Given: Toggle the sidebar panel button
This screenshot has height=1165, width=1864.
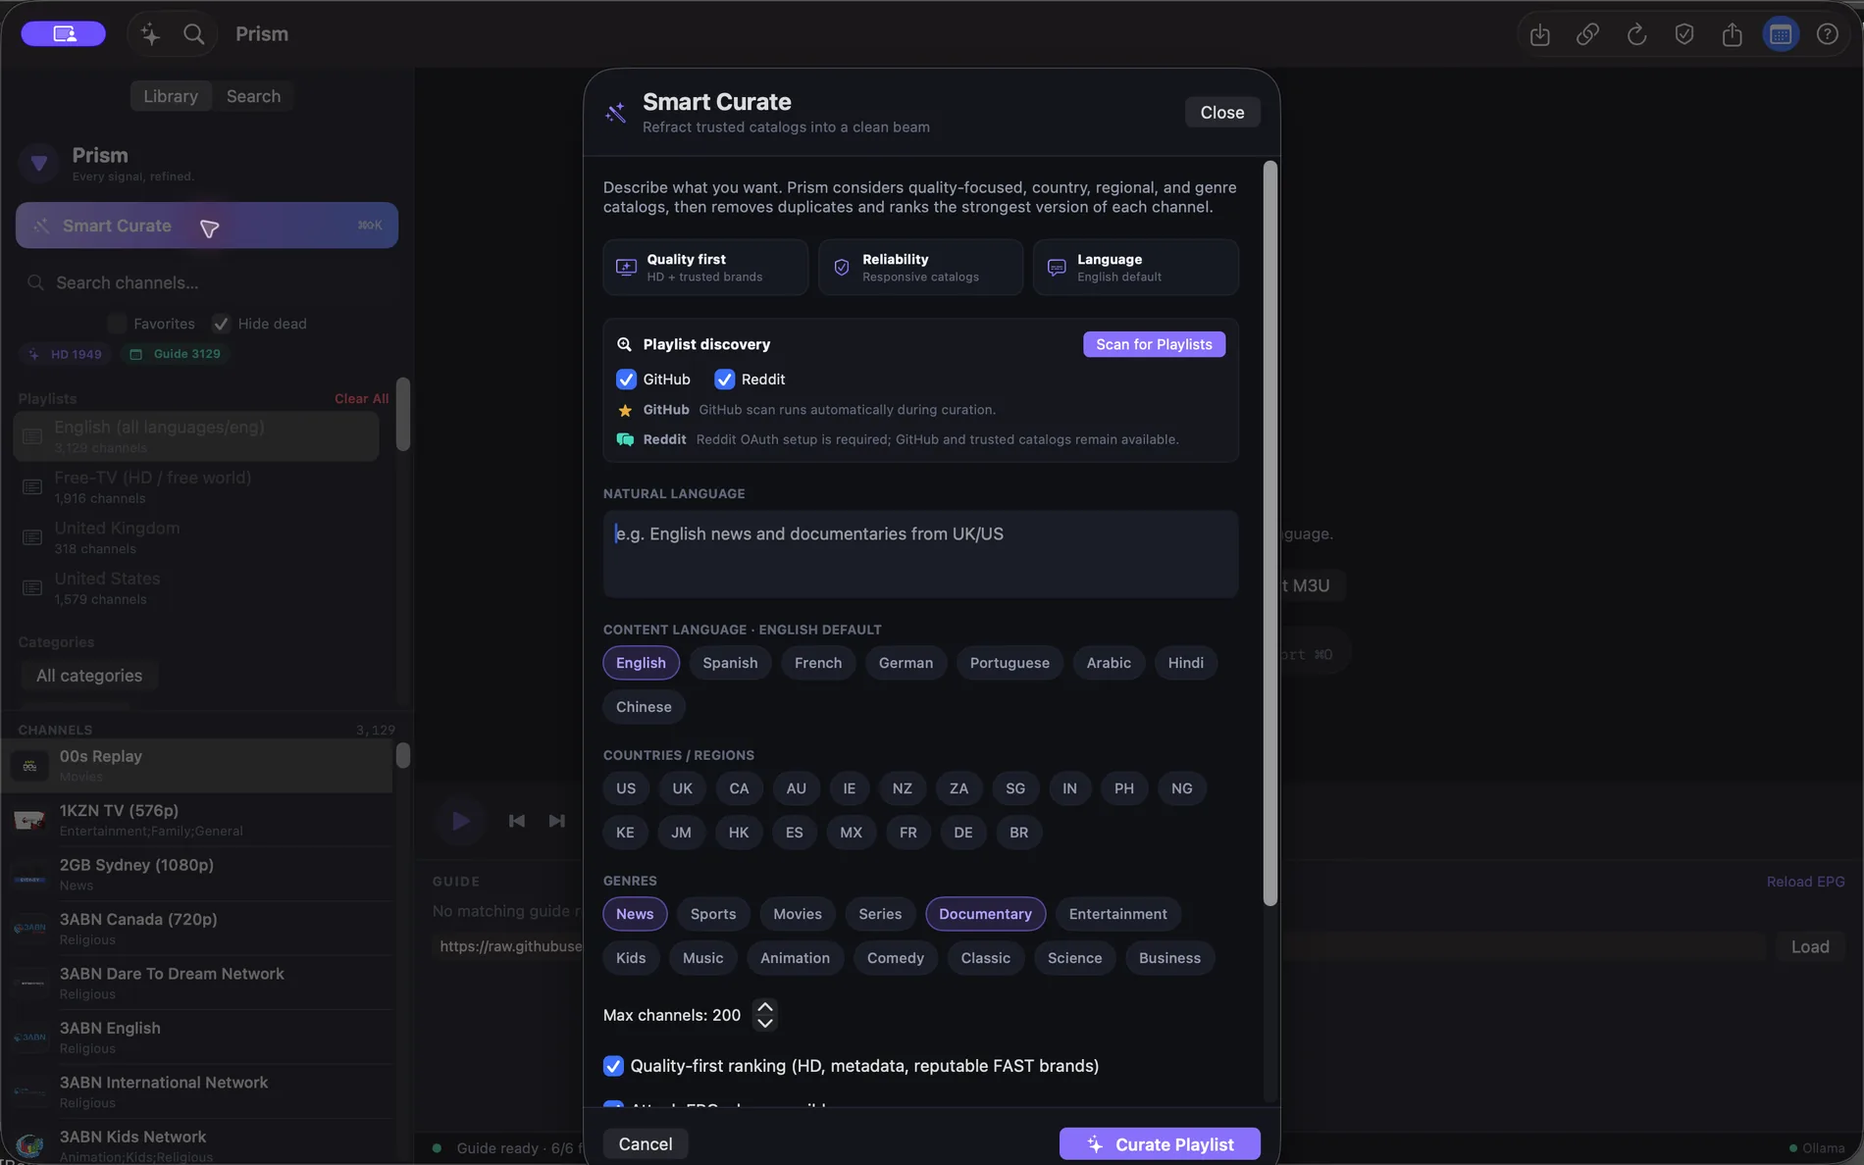Looking at the screenshot, I should pos(64,33).
